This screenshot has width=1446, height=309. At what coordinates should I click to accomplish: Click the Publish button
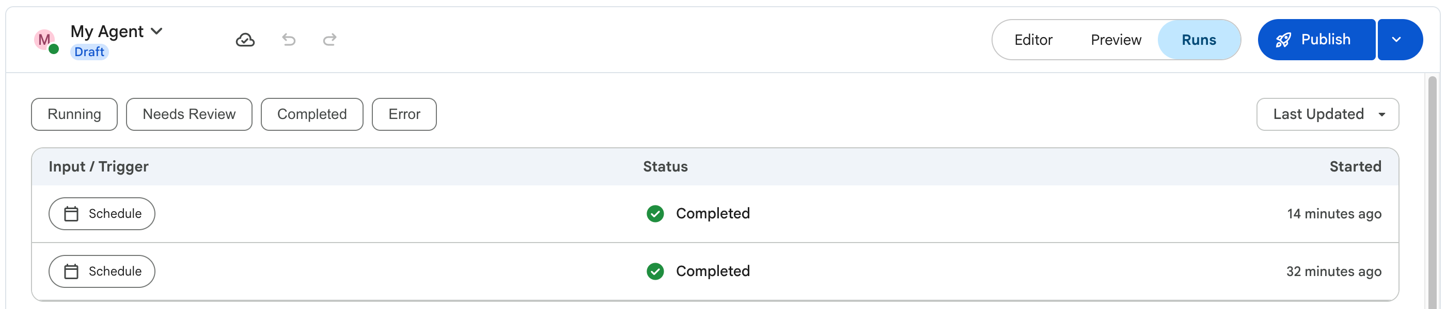pyautogui.click(x=1317, y=40)
